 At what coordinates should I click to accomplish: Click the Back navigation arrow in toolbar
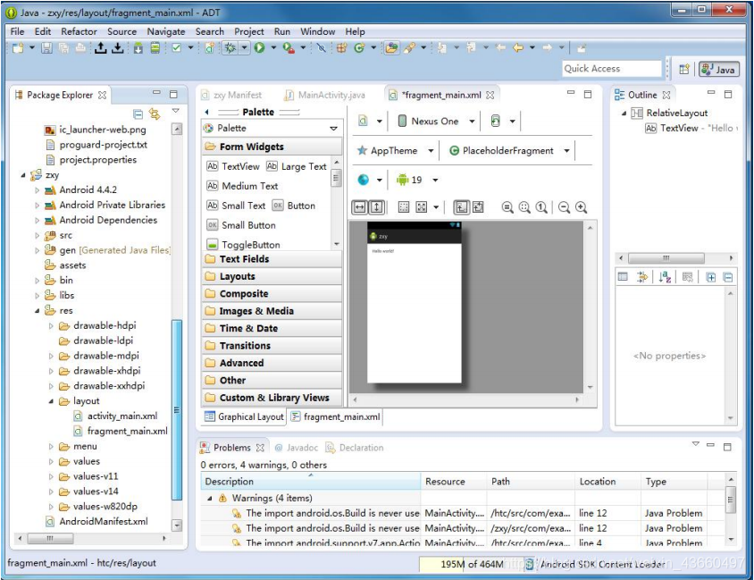click(x=518, y=47)
